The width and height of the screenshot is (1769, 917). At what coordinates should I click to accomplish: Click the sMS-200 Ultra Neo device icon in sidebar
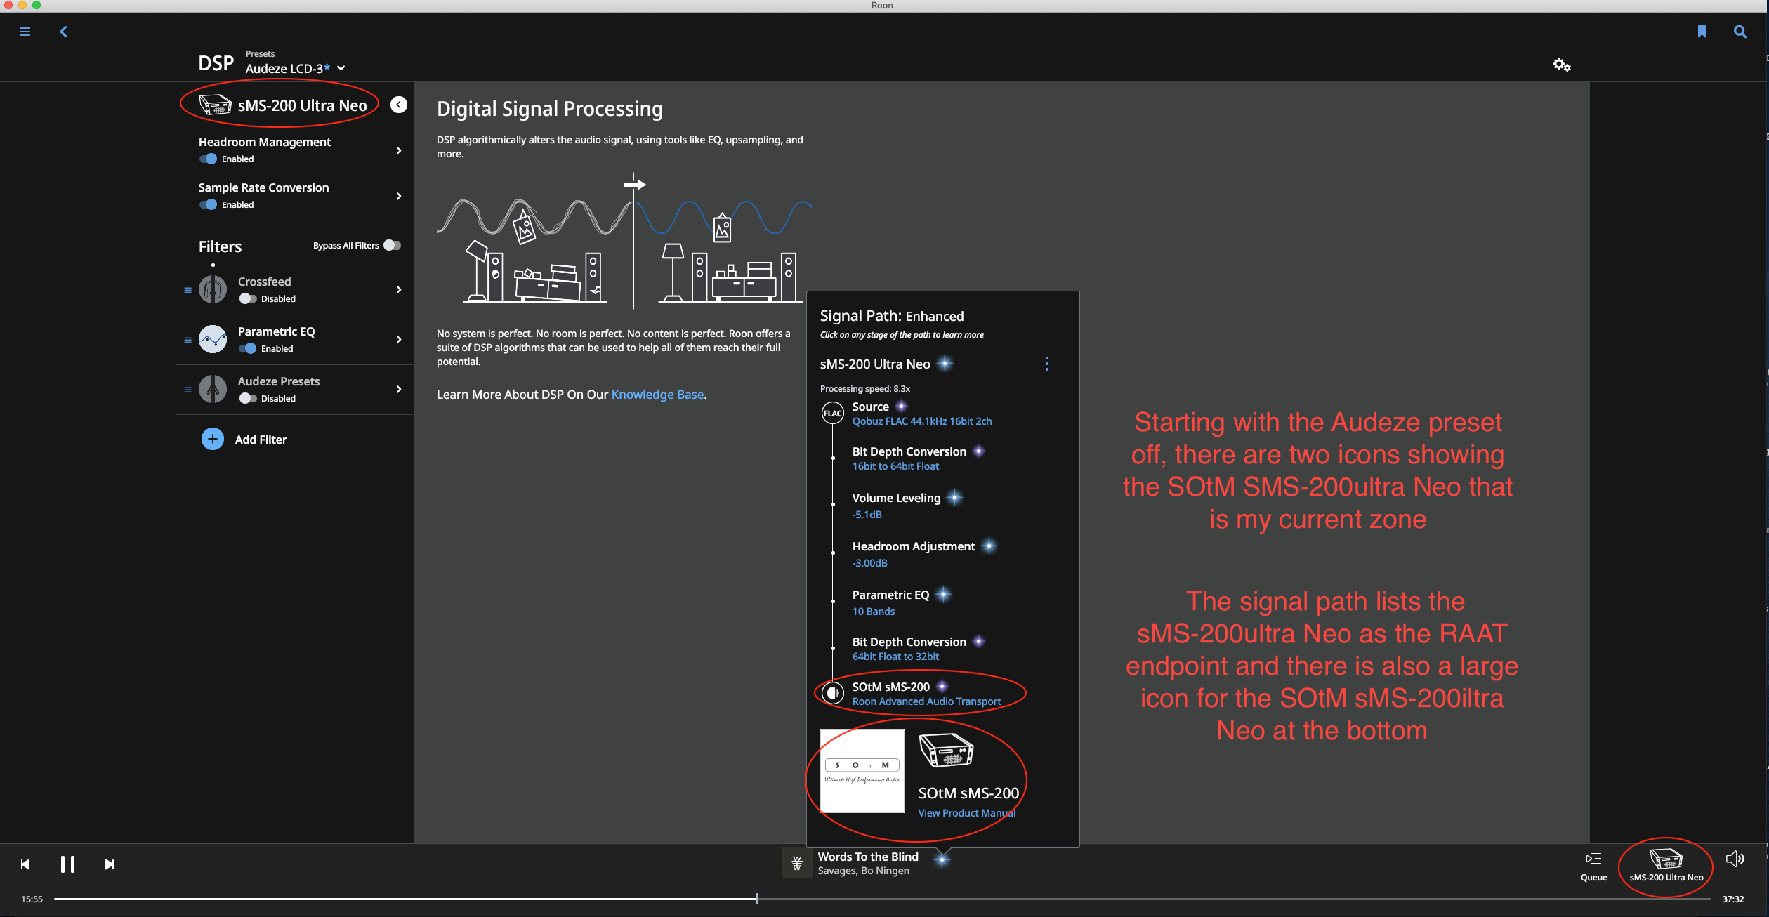click(x=215, y=105)
